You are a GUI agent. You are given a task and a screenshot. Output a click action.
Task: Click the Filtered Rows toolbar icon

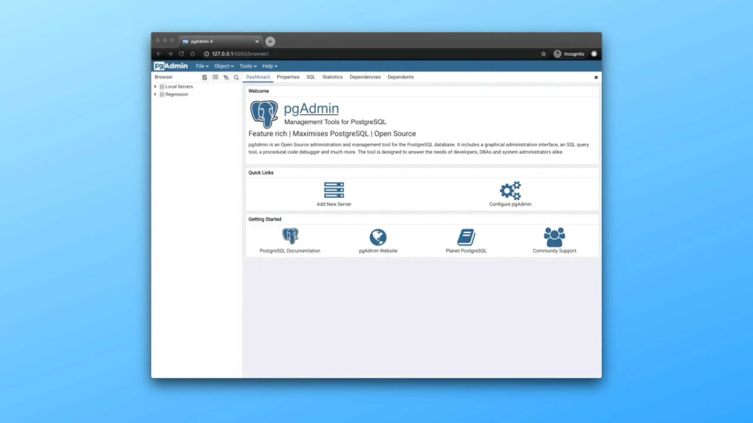[226, 77]
